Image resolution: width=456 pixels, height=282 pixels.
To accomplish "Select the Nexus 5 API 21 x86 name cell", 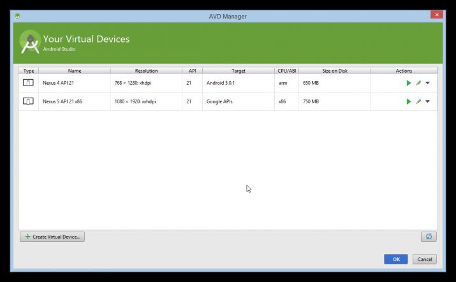I will pos(75,101).
